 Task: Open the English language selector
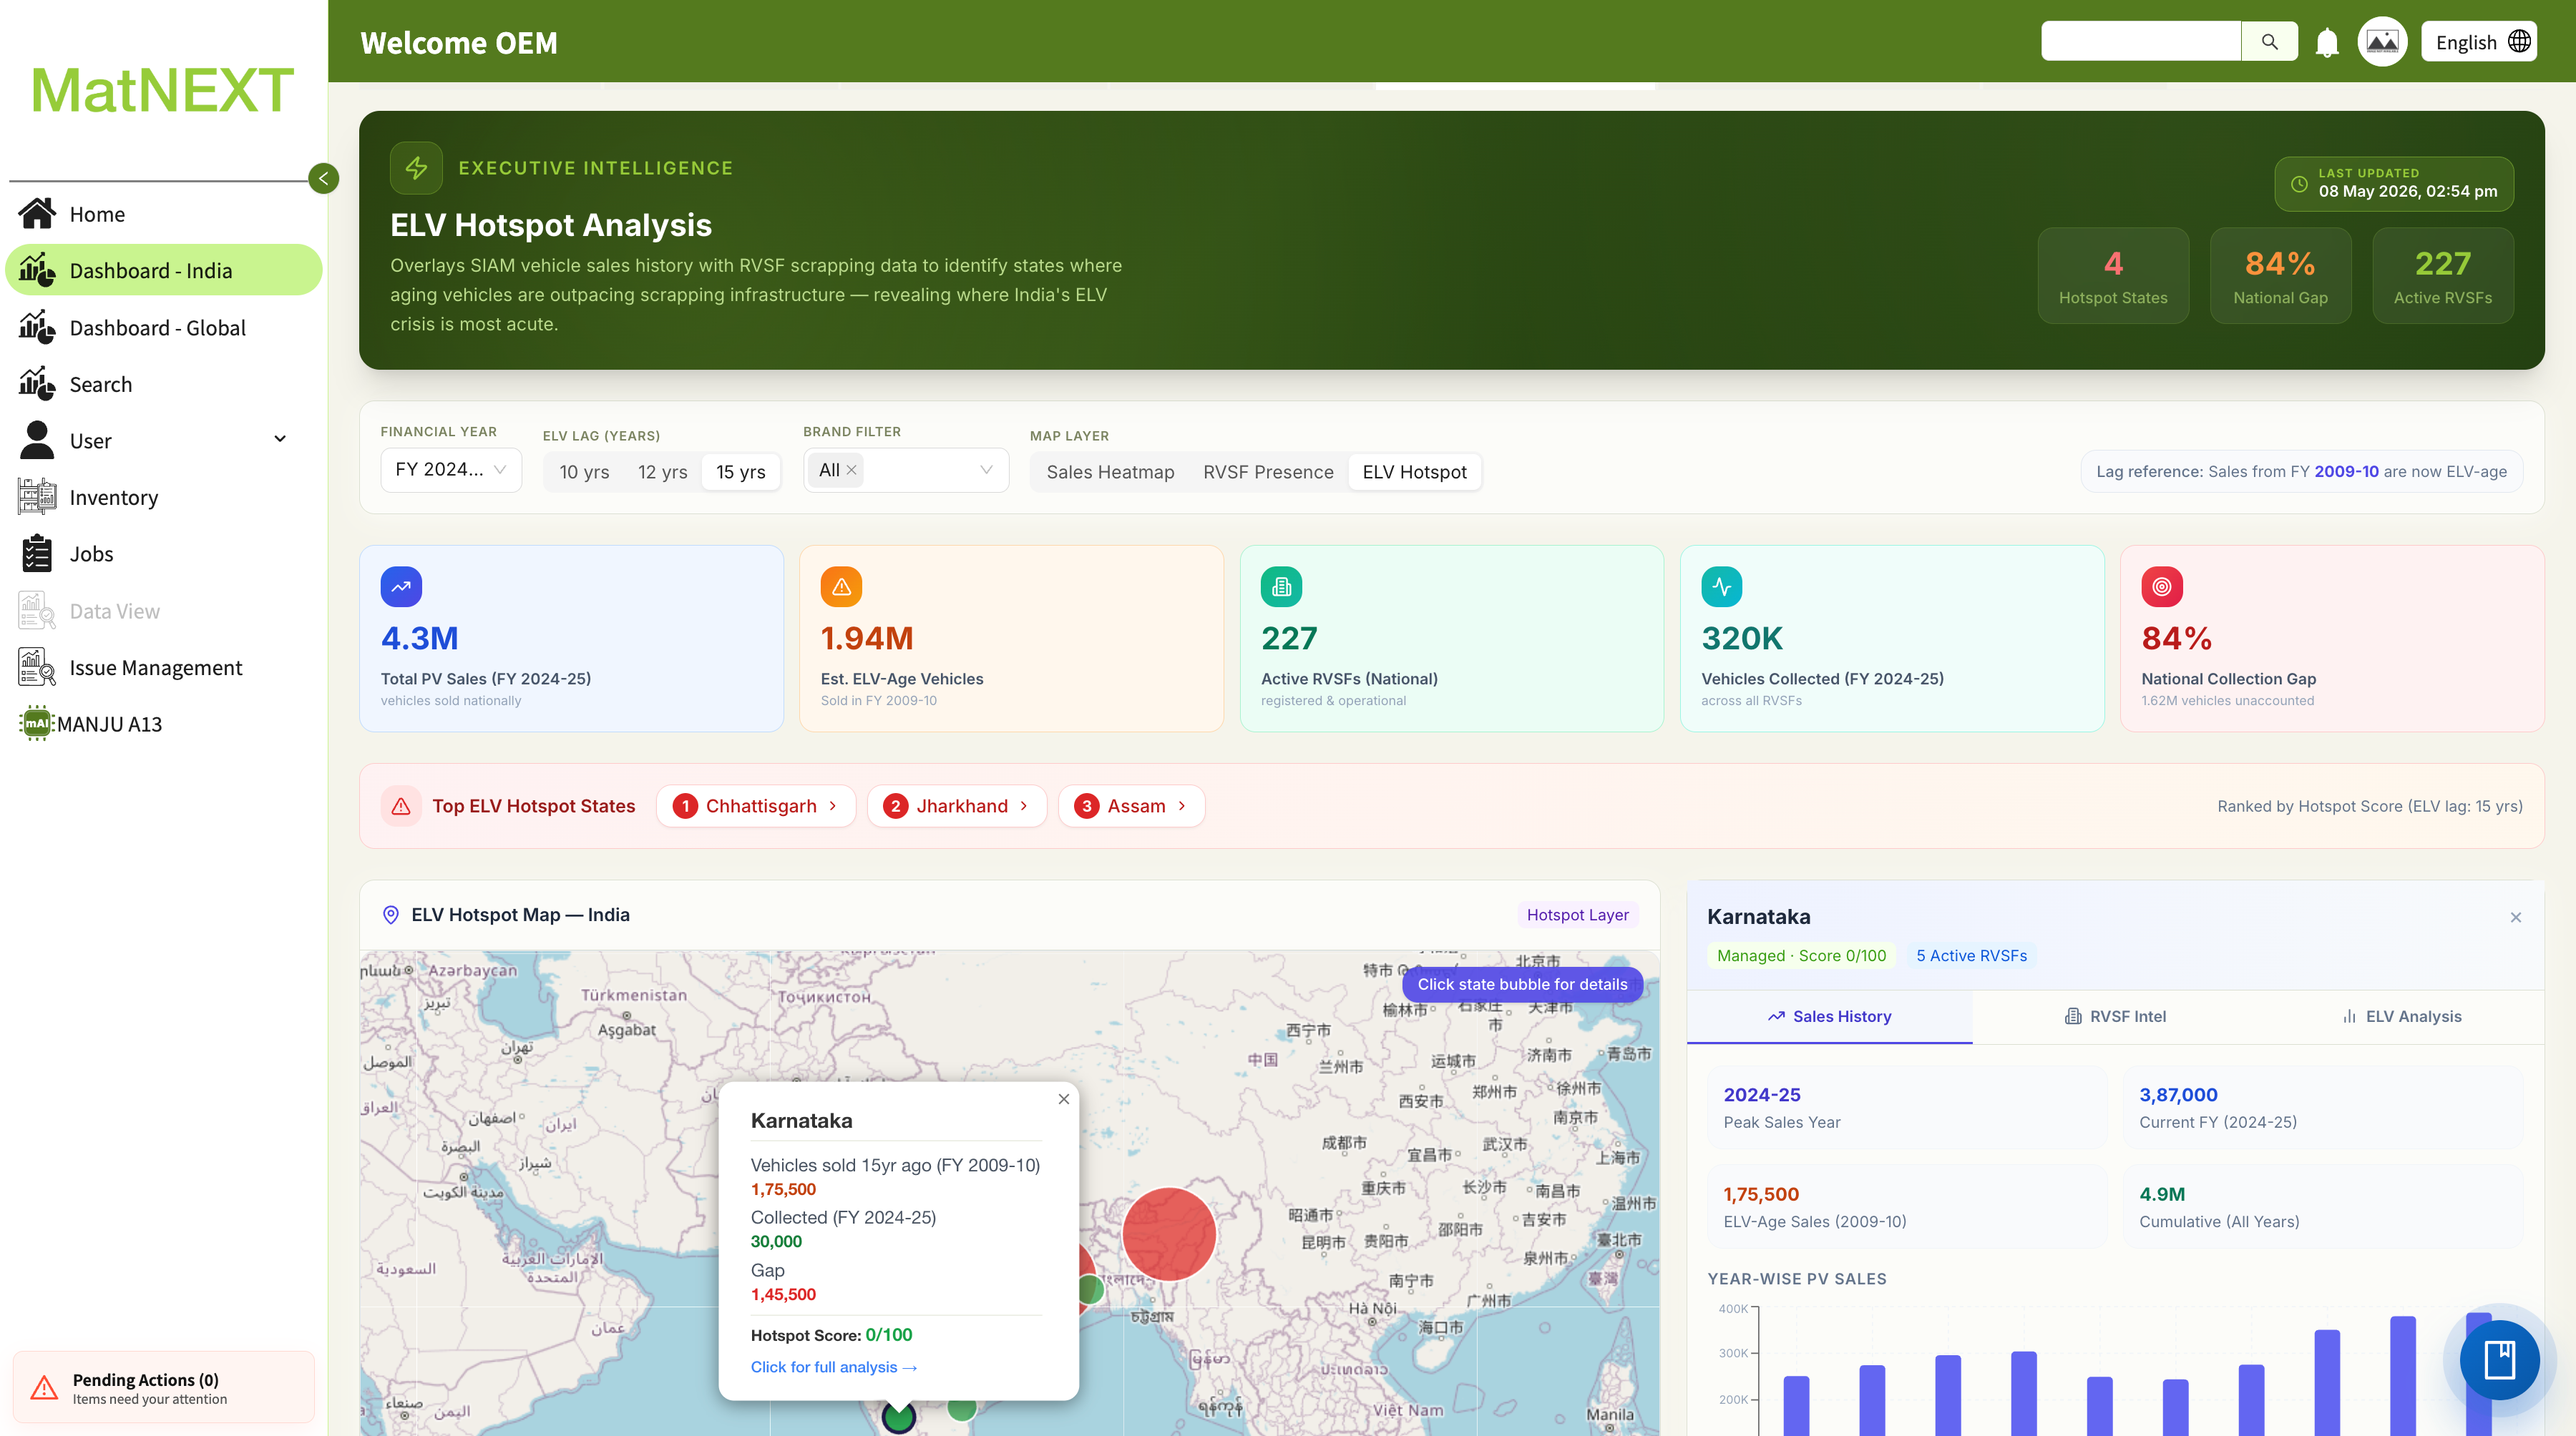2478,42
